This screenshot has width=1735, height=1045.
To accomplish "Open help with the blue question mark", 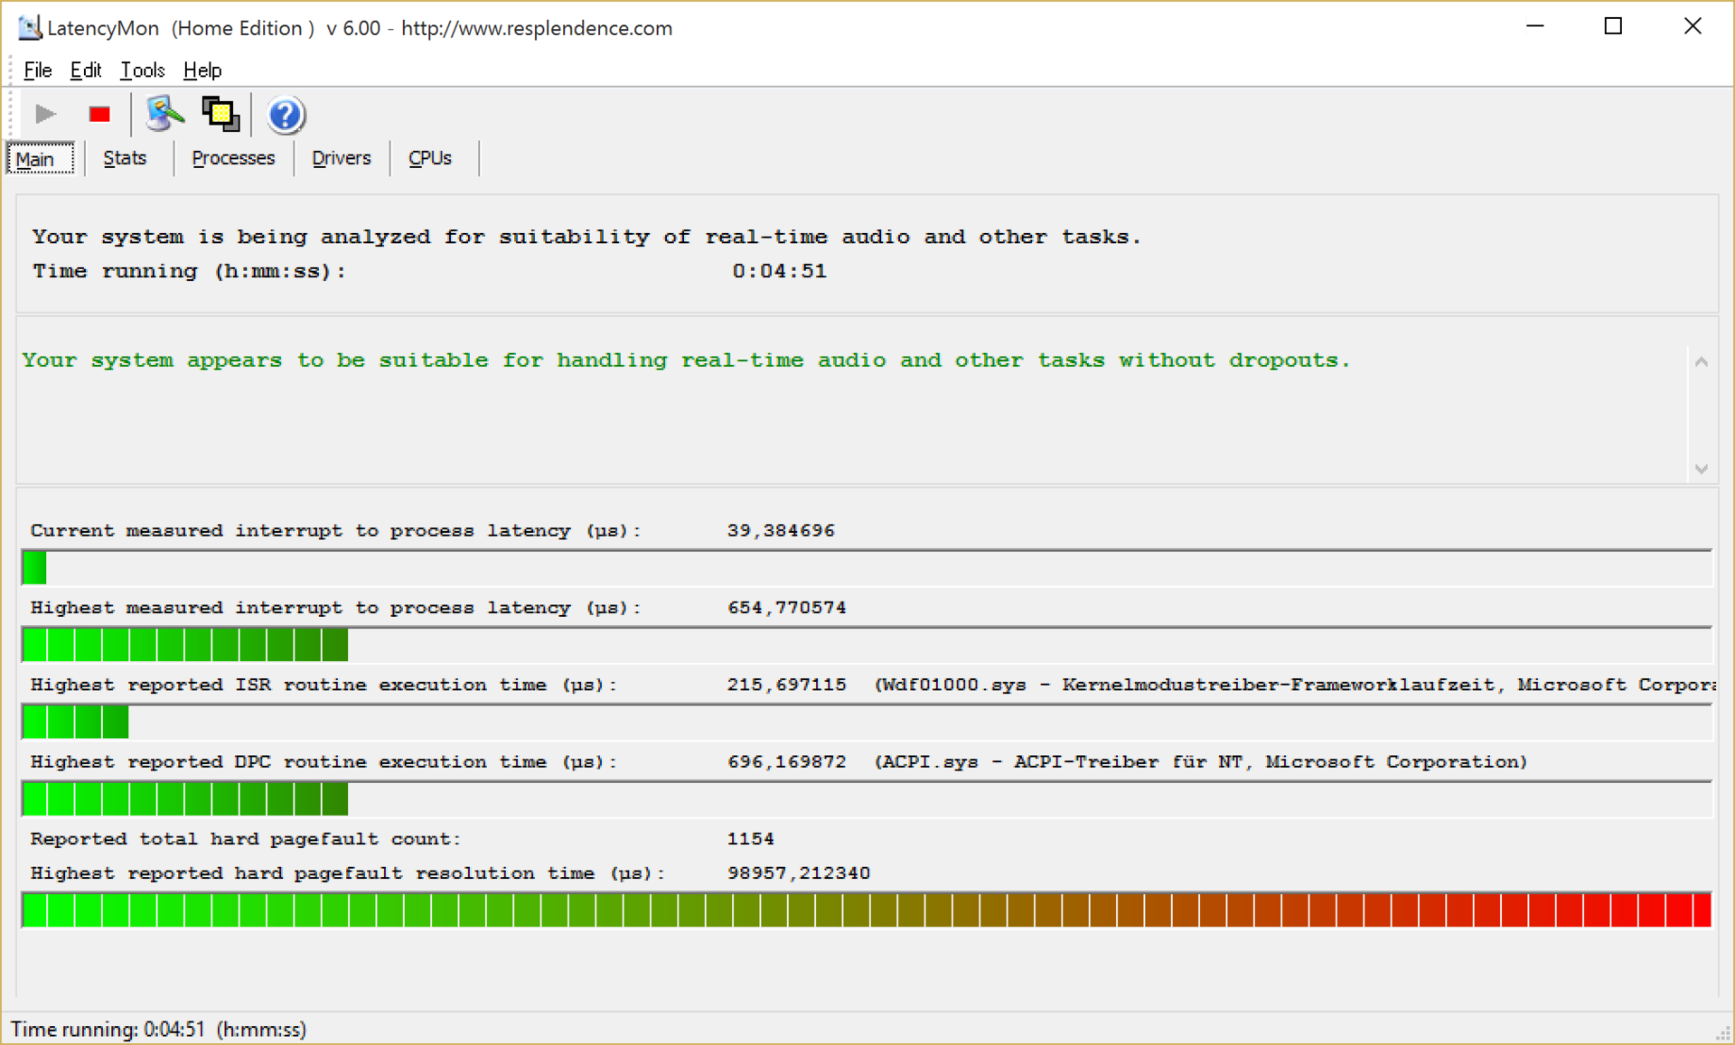I will pyautogui.click(x=286, y=115).
